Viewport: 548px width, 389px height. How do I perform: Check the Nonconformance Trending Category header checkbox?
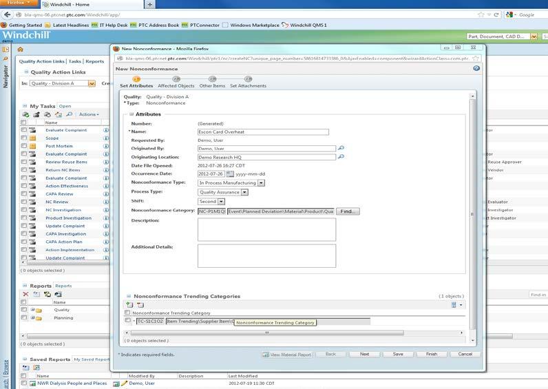(x=127, y=313)
